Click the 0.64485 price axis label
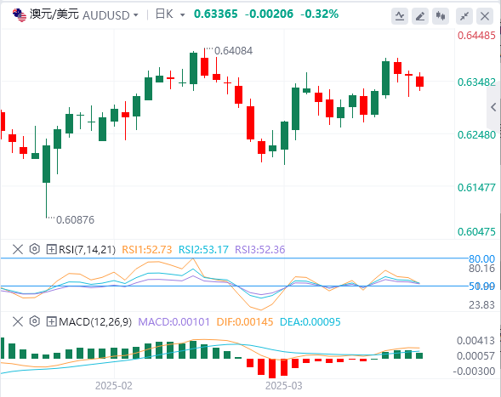501x397 pixels. (476, 36)
